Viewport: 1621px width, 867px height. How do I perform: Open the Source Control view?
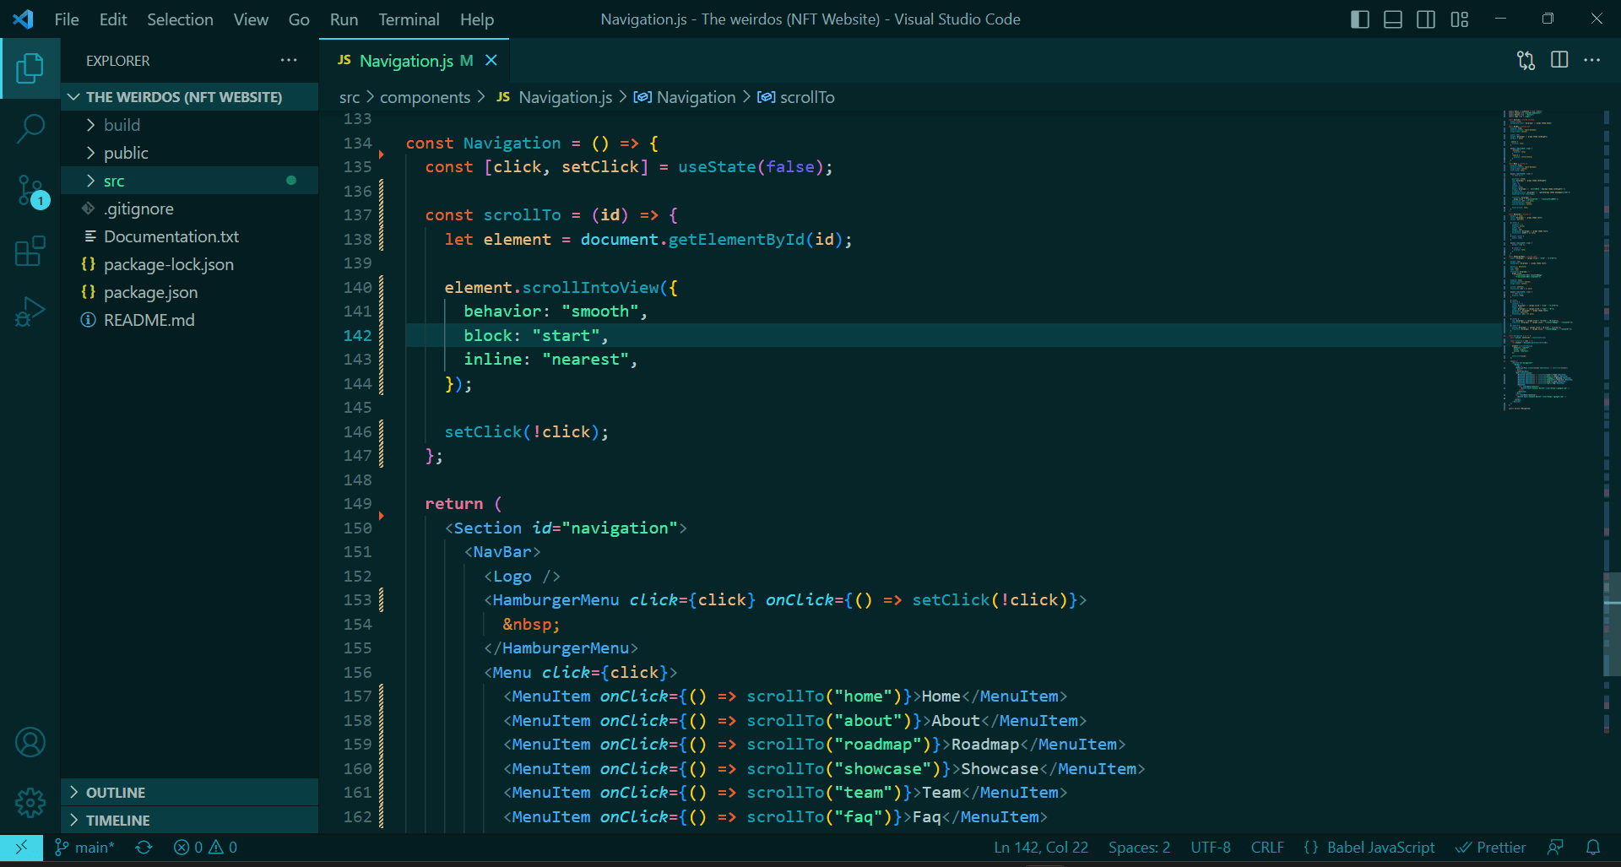point(30,190)
